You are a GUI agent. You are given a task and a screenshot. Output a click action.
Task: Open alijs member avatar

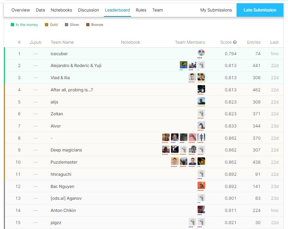pyautogui.click(x=201, y=101)
